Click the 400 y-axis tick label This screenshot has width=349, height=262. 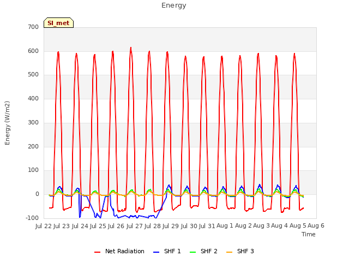pyautogui.click(x=33, y=98)
